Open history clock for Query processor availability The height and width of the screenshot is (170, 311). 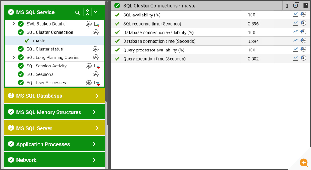point(303,49)
